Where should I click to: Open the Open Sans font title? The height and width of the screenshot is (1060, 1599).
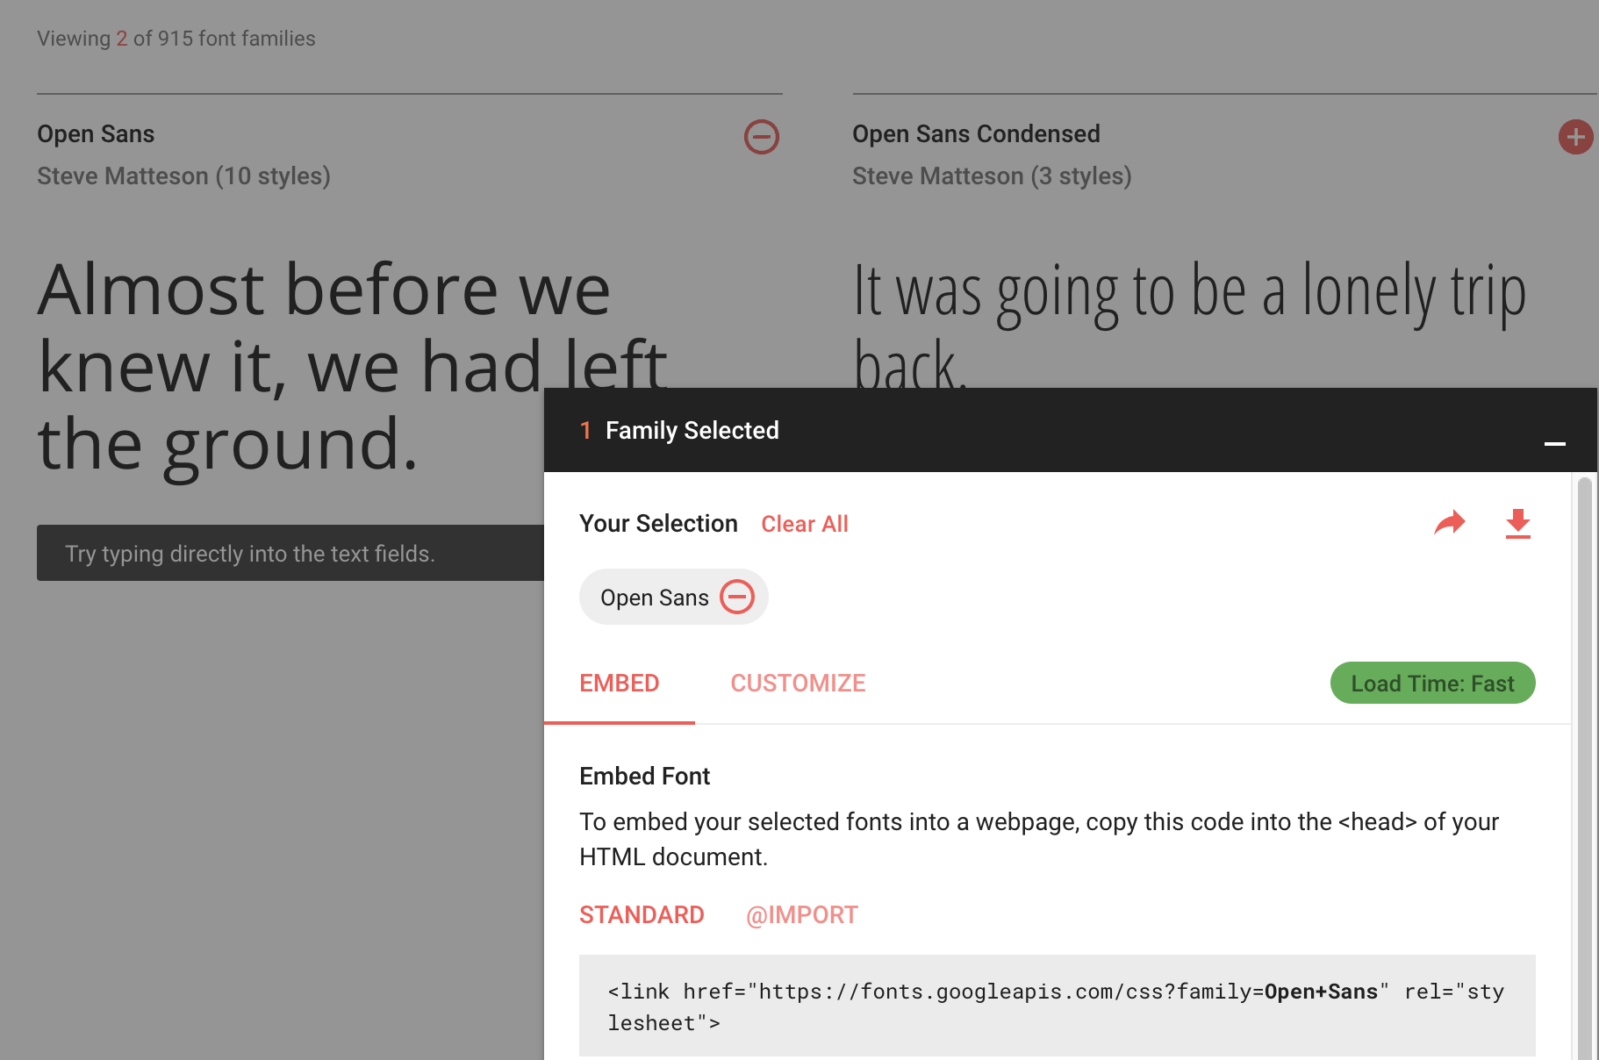(x=96, y=134)
